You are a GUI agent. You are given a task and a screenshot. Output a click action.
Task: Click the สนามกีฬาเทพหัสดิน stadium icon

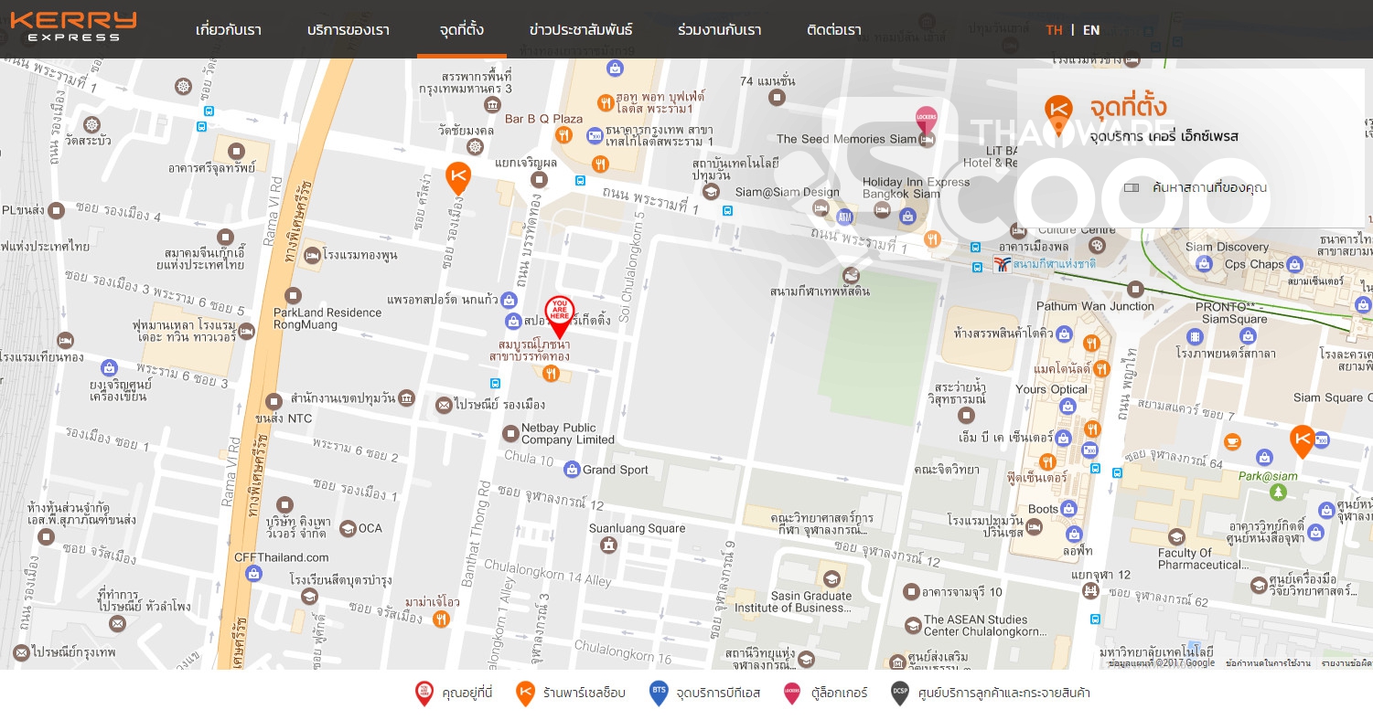point(852,275)
